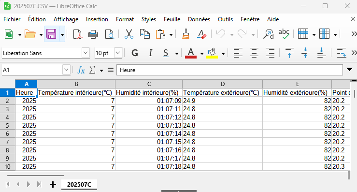Screen dimensions: 357x192
Task: Export directly as PDF icon
Action: (x=78, y=34)
